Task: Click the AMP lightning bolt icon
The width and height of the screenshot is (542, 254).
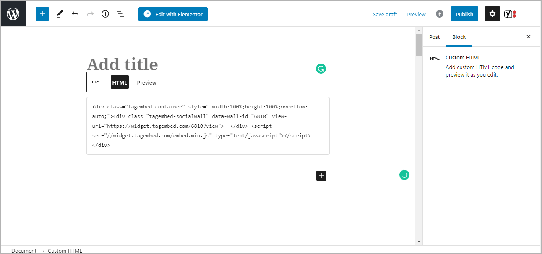Action: [x=439, y=14]
